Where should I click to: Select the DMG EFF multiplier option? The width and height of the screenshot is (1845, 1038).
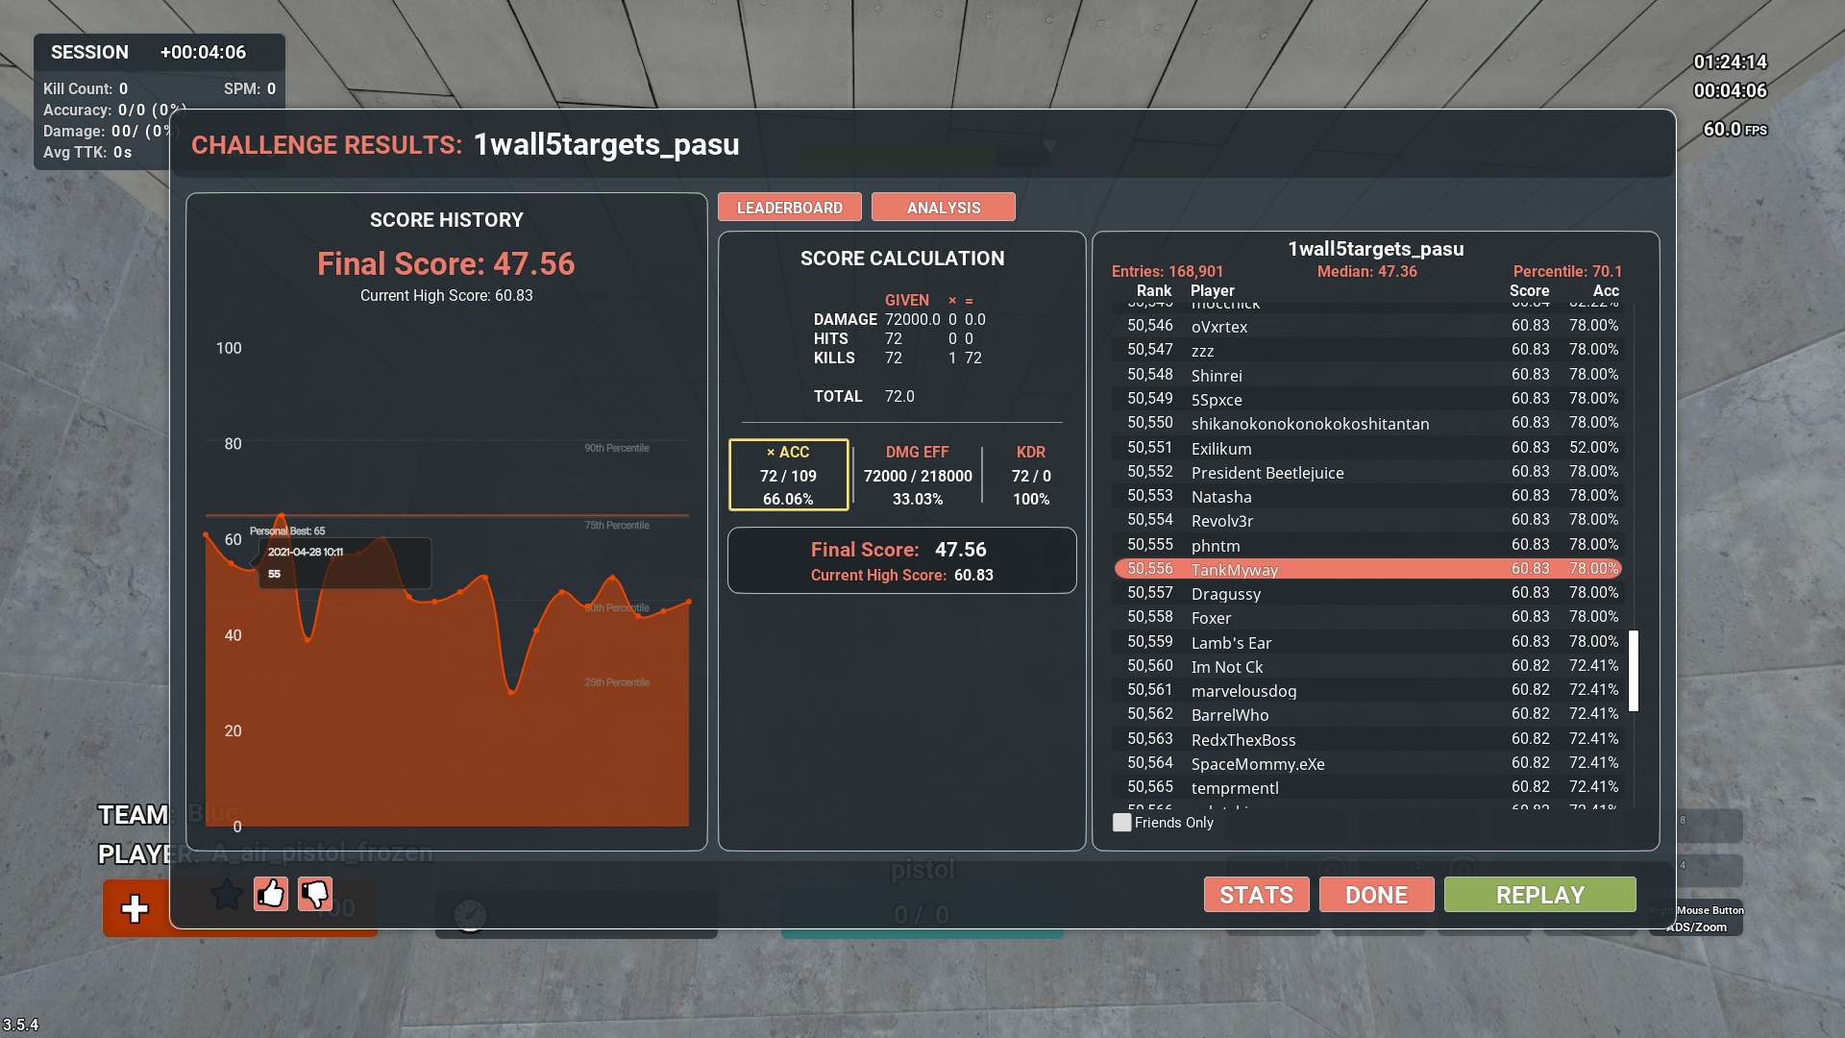[x=917, y=475]
